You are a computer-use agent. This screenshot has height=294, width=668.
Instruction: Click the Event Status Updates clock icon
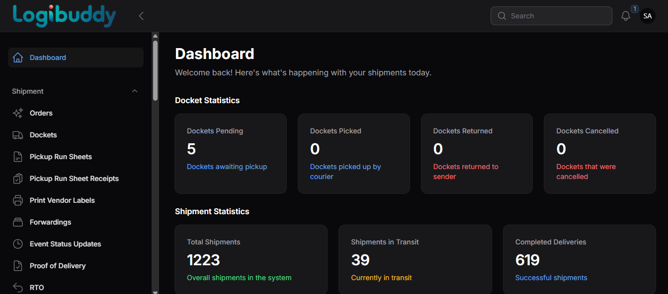(x=17, y=244)
